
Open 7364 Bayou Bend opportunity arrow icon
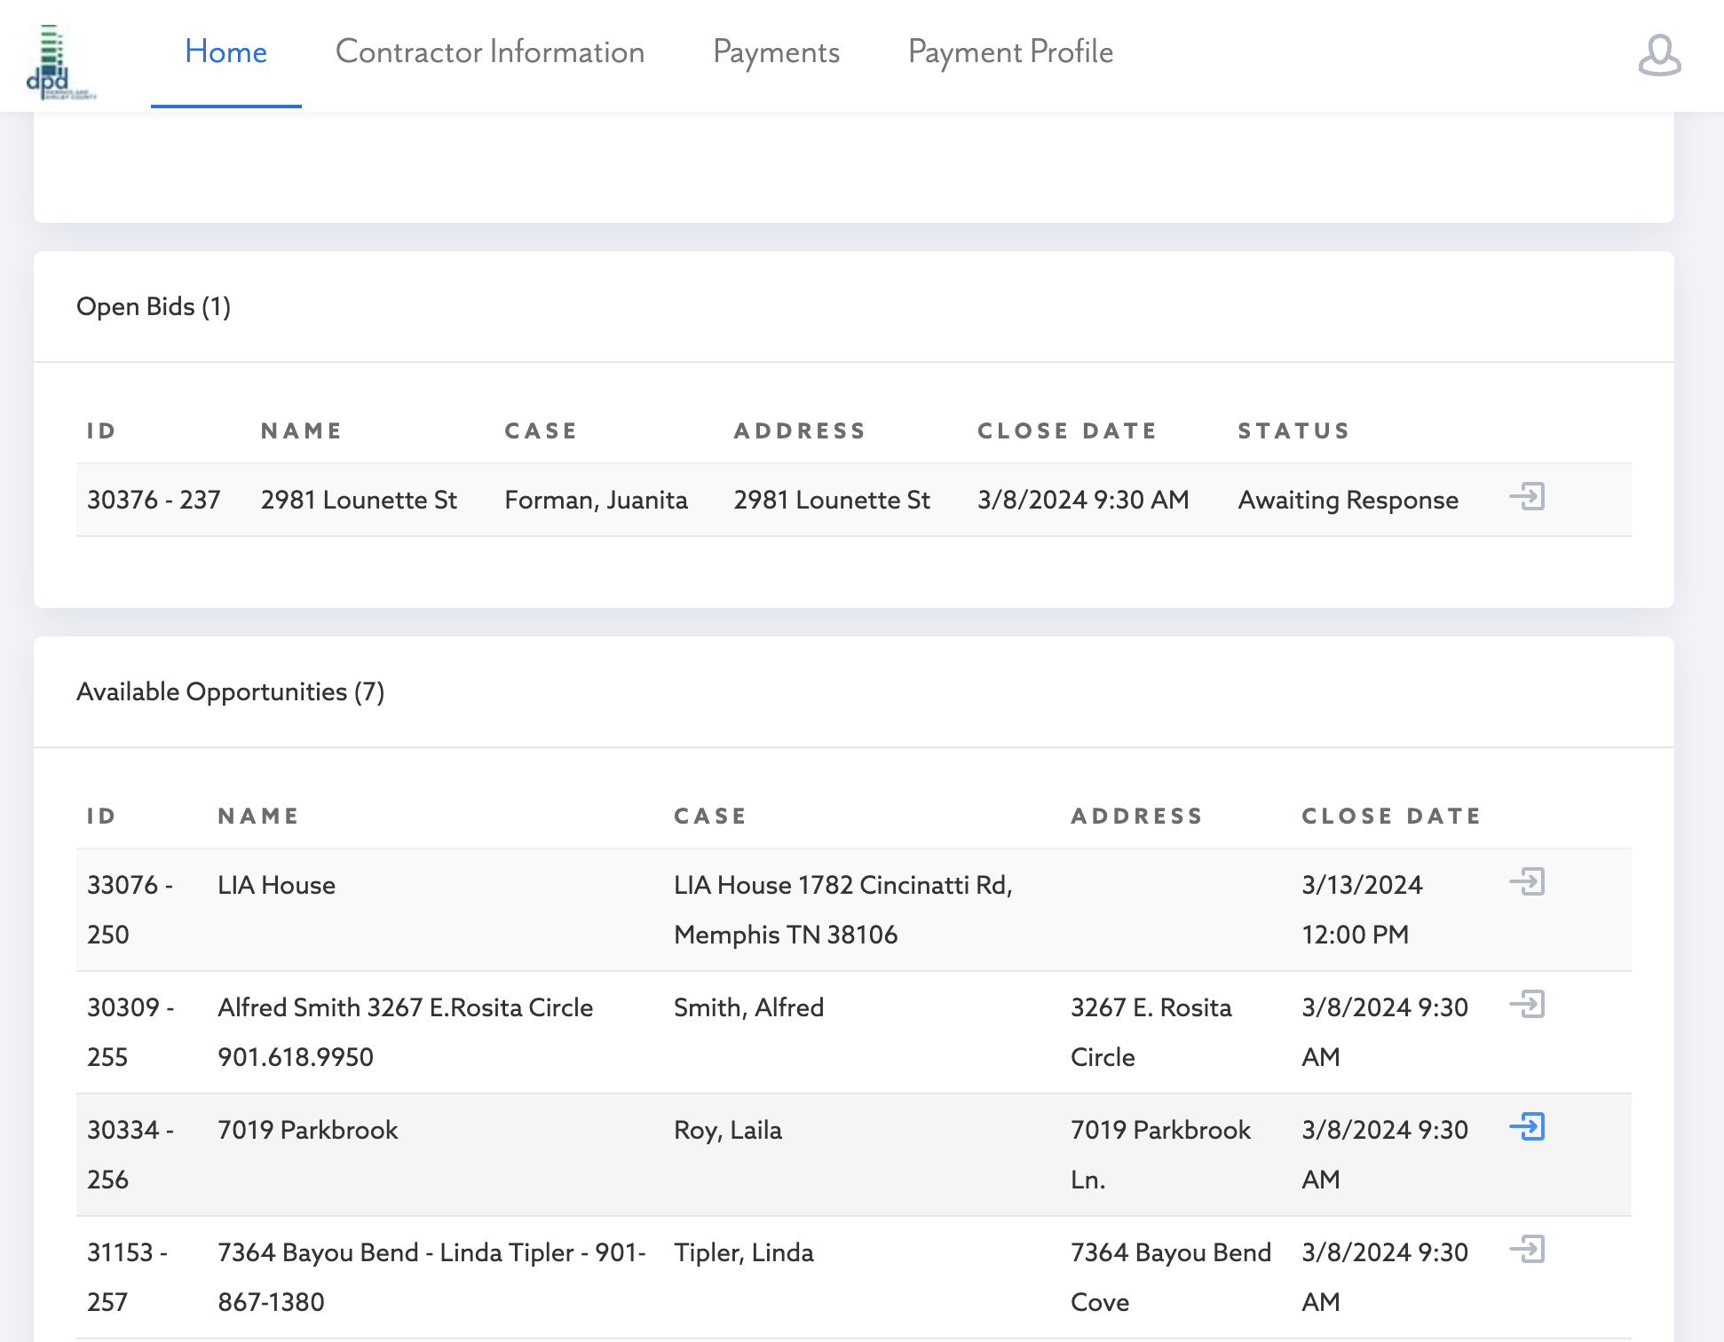(1527, 1250)
